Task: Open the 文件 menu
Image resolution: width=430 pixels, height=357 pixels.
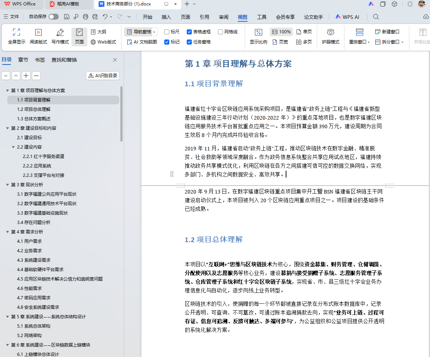Action: (x=11, y=17)
